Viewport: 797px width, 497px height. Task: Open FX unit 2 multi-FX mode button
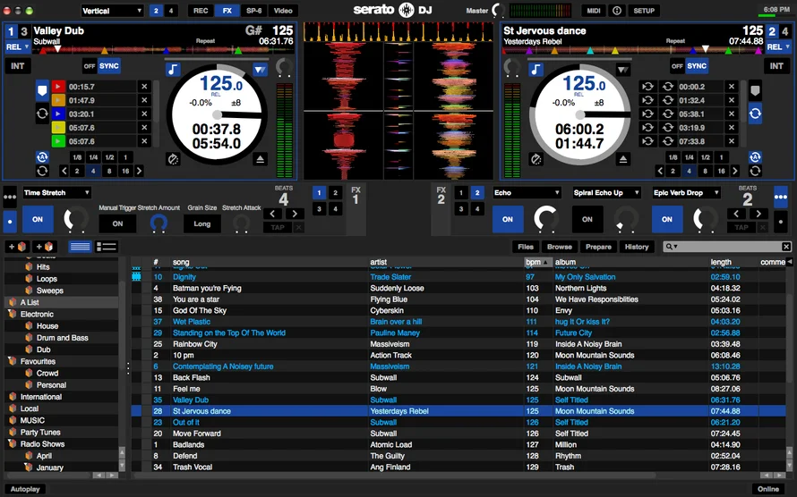point(781,197)
